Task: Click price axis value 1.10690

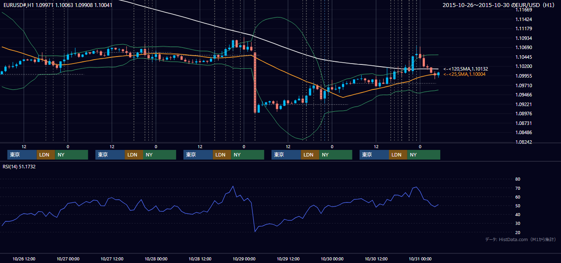Action: click(524, 47)
